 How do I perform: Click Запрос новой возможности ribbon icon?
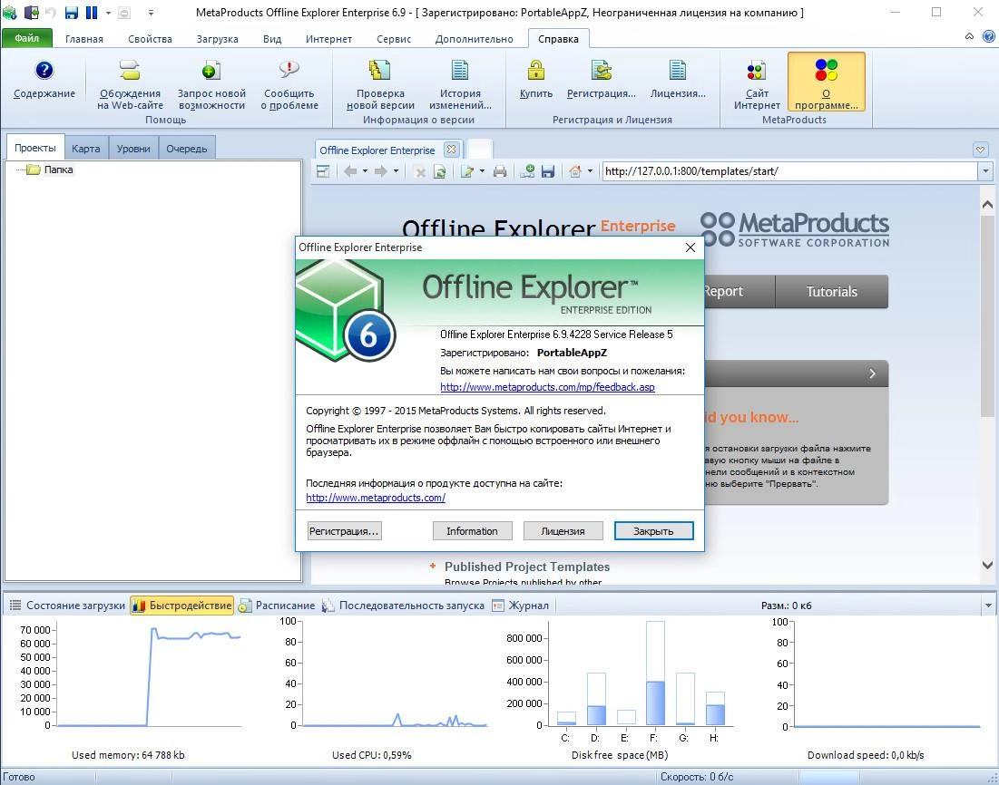[211, 70]
